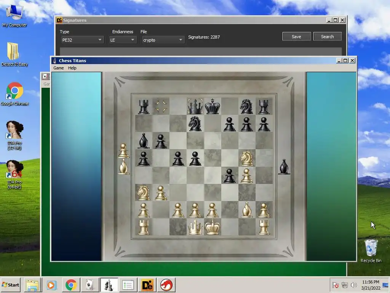Open the File dropdown showing crypto
390x293 pixels.
(163, 40)
